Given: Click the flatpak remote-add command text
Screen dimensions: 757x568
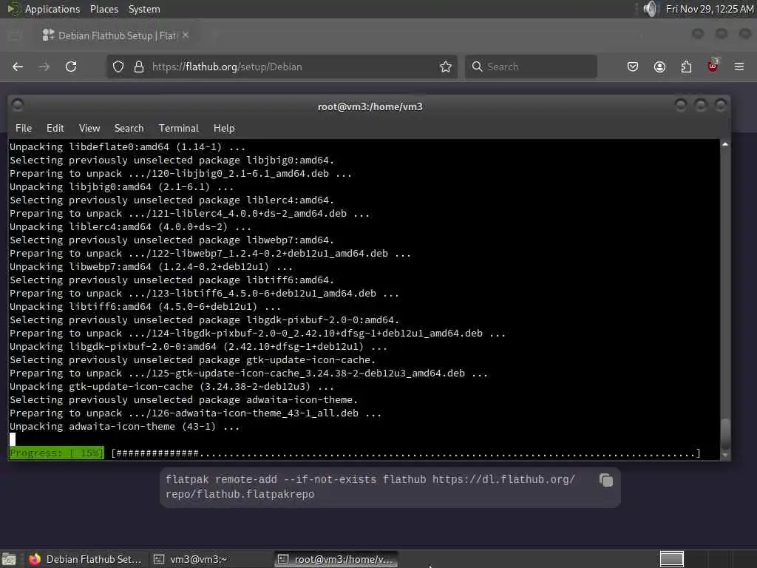Looking at the screenshot, I should click(370, 487).
